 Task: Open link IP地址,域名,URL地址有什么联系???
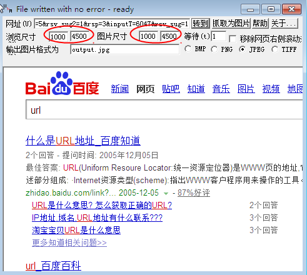pos(97,218)
